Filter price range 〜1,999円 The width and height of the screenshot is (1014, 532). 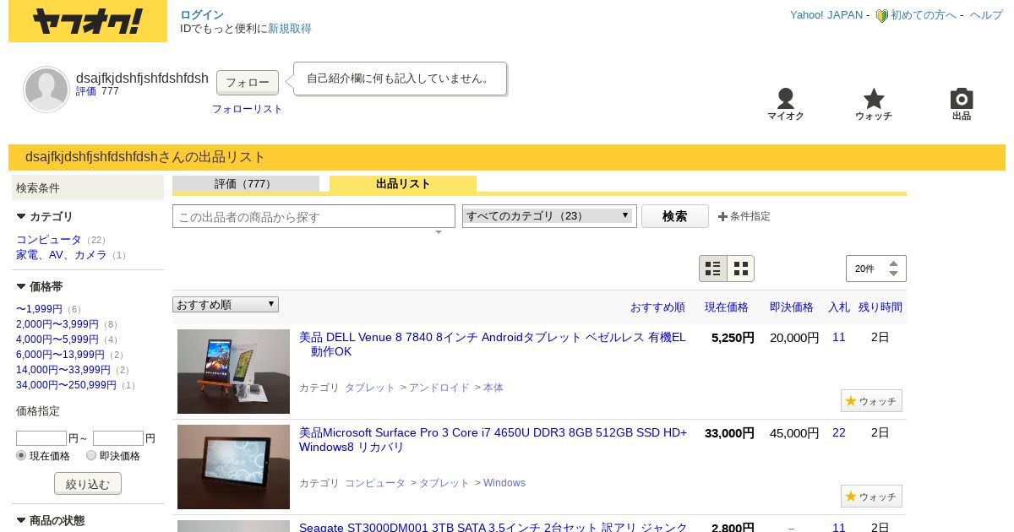click(x=39, y=309)
